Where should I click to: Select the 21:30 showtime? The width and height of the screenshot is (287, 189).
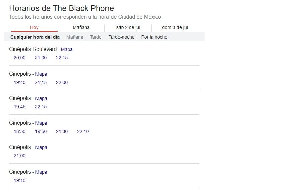tap(62, 131)
